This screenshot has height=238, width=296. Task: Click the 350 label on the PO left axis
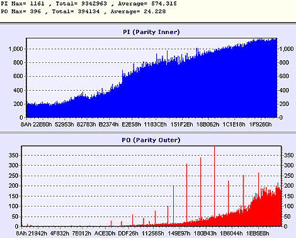point(13,156)
